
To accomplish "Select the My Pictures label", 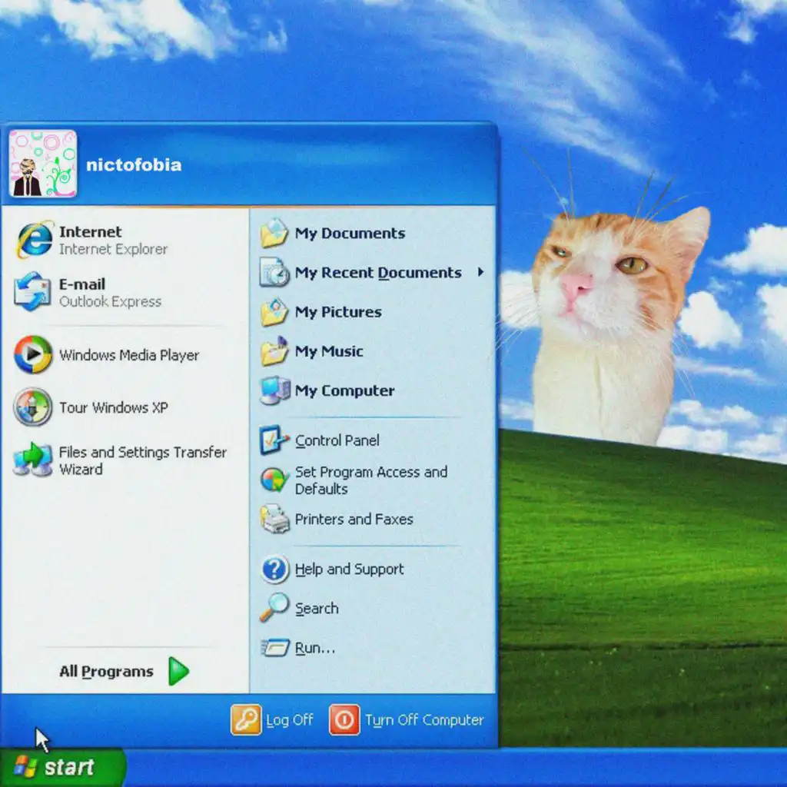I will 338,312.
